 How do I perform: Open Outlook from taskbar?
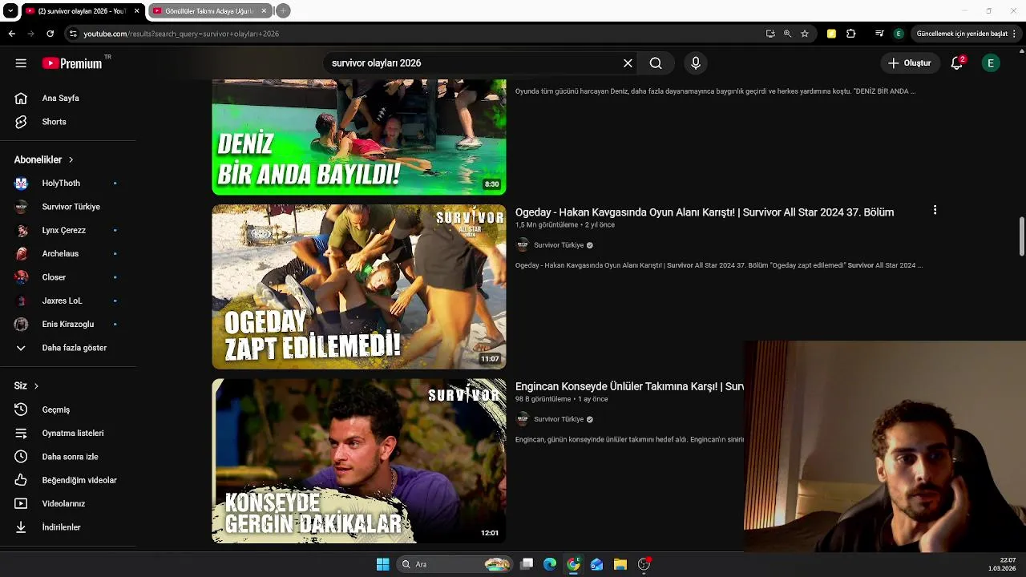pos(596,564)
